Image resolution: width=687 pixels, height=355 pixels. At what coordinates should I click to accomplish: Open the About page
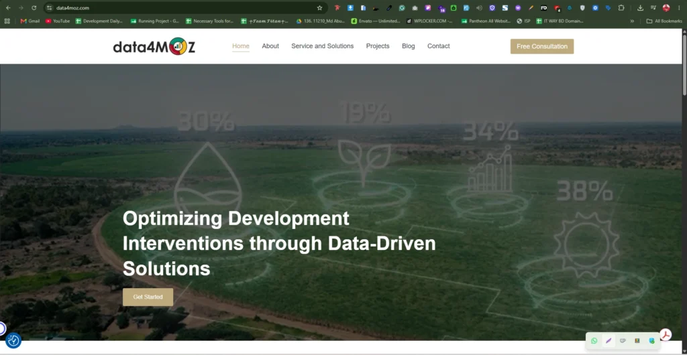click(x=270, y=46)
